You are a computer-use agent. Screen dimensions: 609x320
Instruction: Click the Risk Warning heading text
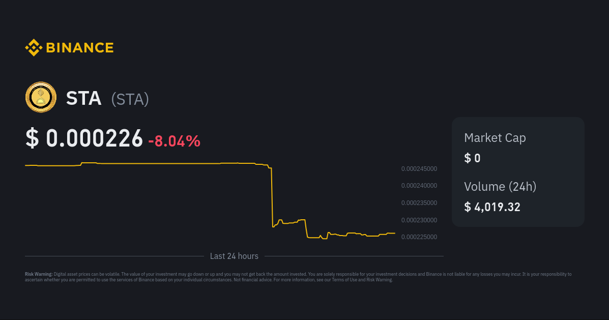[39, 274]
